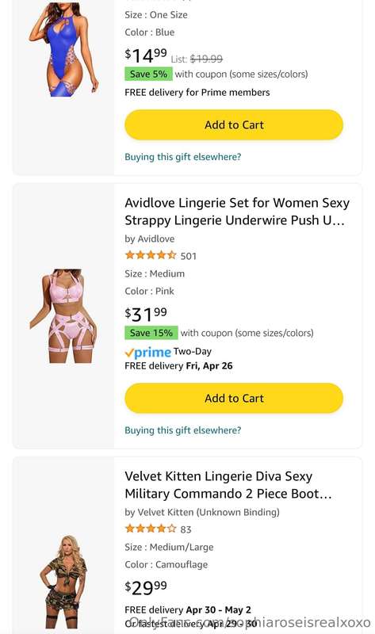Image resolution: width=375 pixels, height=634 pixels.
Task: Click the $31.99 price on Avidlove item
Action: [146, 314]
